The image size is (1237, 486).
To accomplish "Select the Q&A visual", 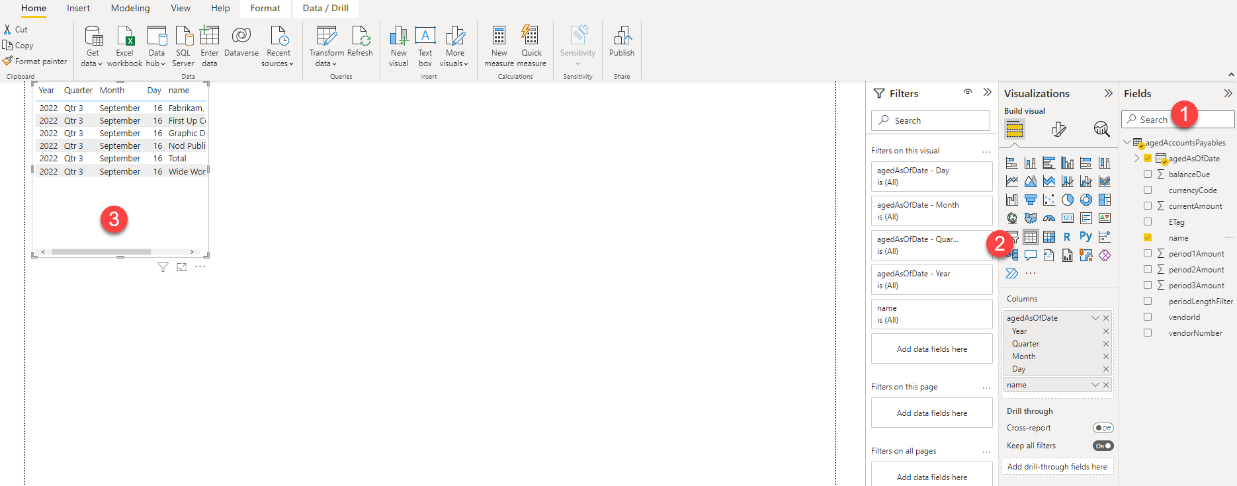I will pos(1031,255).
